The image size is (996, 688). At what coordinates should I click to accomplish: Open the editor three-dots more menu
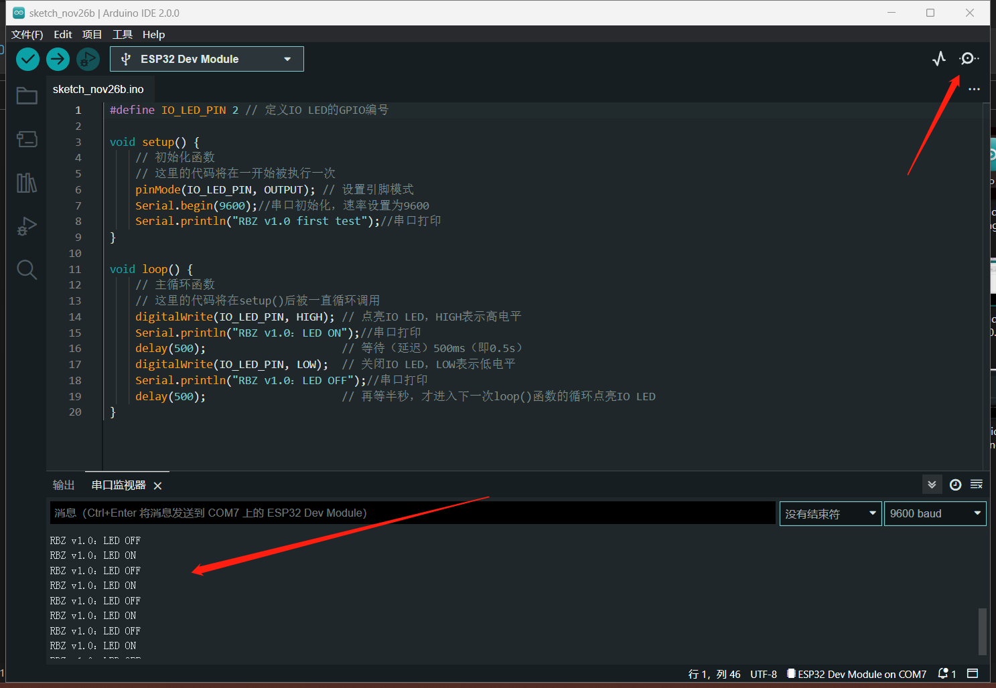[x=974, y=89]
